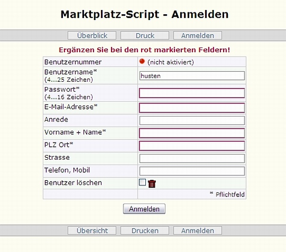Click into the PLZ Ort field

tap(192, 145)
